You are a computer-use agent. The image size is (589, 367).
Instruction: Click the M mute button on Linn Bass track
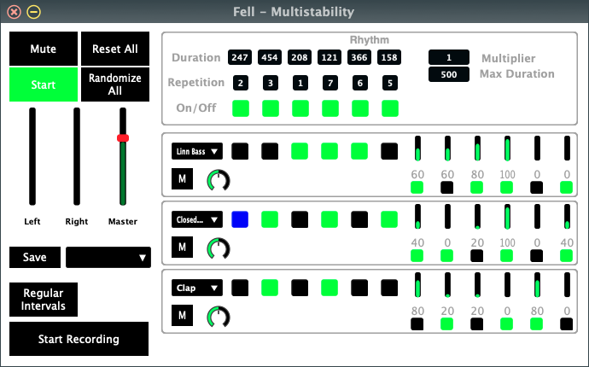pyautogui.click(x=183, y=179)
